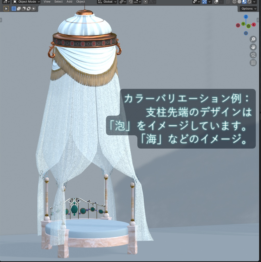Click the camera view icon in sidebar
Screen dimensions: 261x262
[253, 55]
